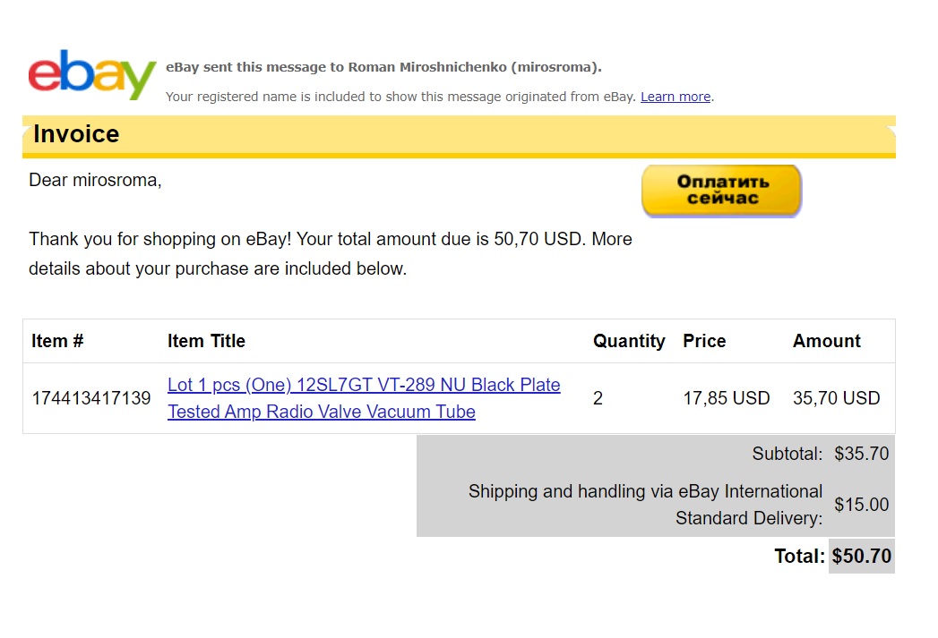Click the 17,85 USD price cell
The image size is (938, 638).
(x=726, y=398)
